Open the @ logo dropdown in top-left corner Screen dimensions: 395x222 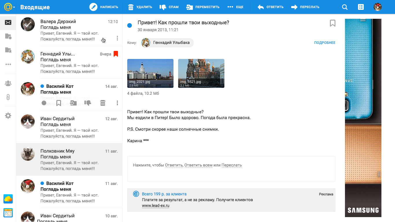[8, 7]
